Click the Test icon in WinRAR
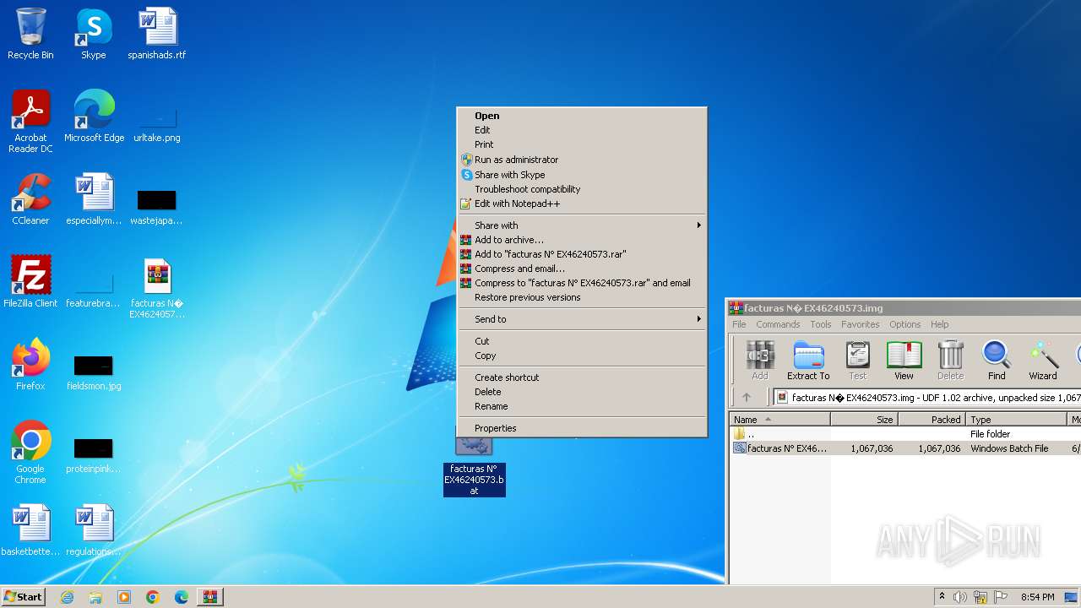The image size is (1081, 608). 857,361
